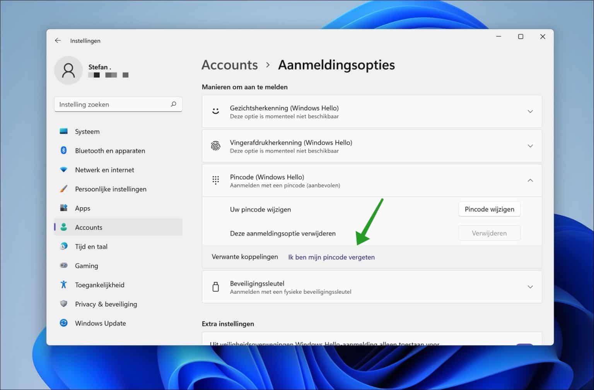Screen dimensions: 594x390
Task: Select Bluetooth en apparaten
Action: point(110,151)
